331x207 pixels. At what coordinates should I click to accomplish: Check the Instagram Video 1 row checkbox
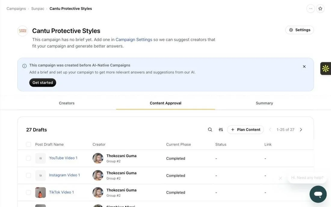28,175
